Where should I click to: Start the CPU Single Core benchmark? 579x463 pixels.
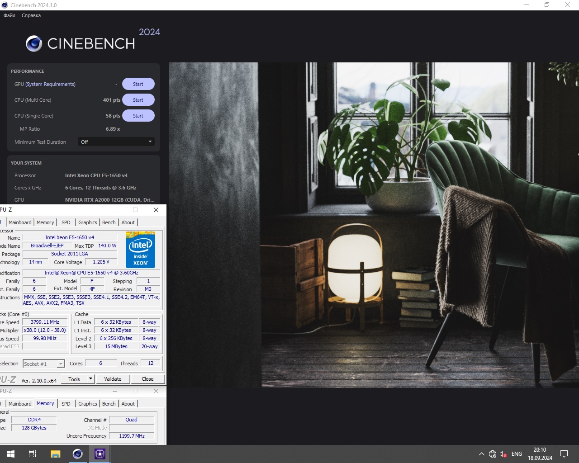pos(138,116)
